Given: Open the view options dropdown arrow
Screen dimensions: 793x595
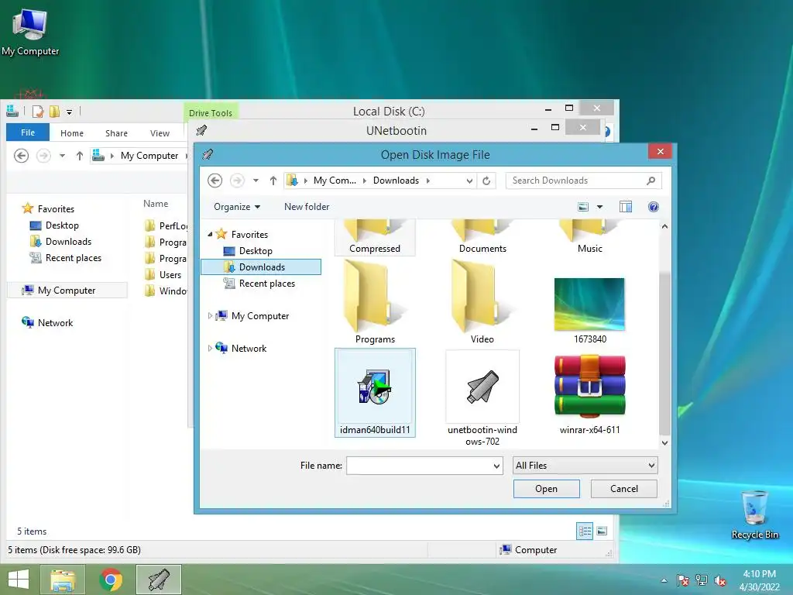Looking at the screenshot, I should (600, 207).
